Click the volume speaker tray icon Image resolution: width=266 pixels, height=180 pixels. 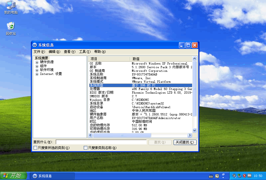[234, 176]
